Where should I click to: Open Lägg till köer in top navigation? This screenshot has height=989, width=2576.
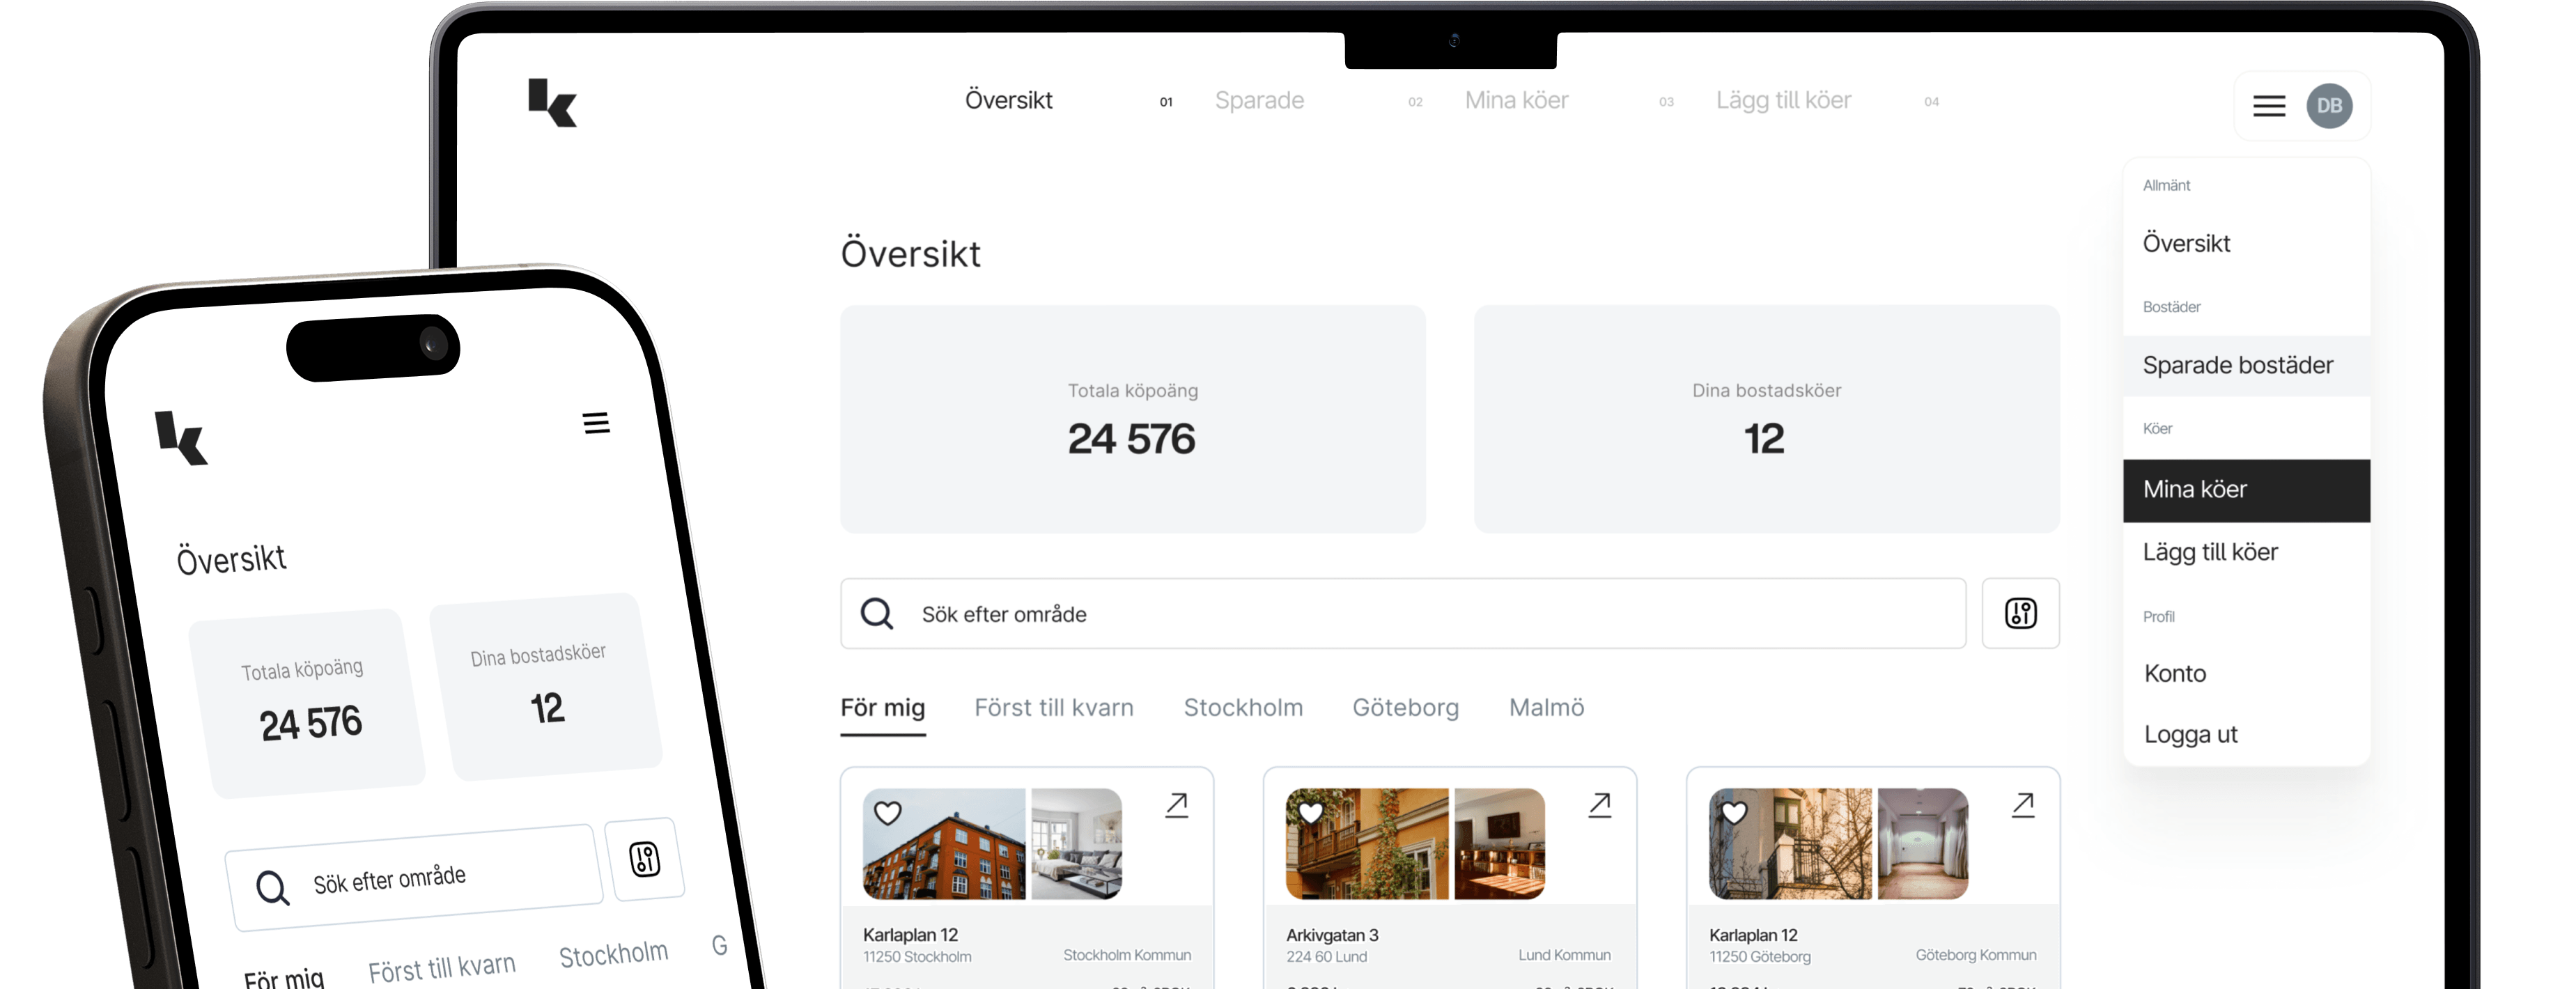pyautogui.click(x=1783, y=100)
